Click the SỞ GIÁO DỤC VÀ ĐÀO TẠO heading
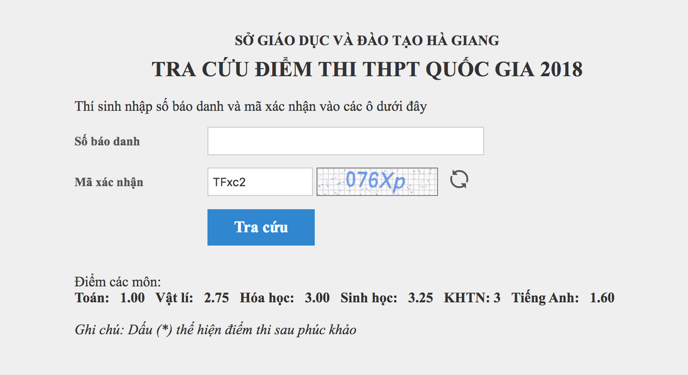The image size is (688, 375). pos(366,40)
